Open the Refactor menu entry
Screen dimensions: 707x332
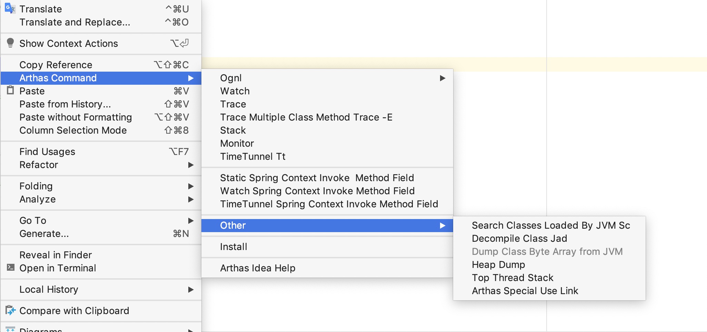[x=101, y=165]
